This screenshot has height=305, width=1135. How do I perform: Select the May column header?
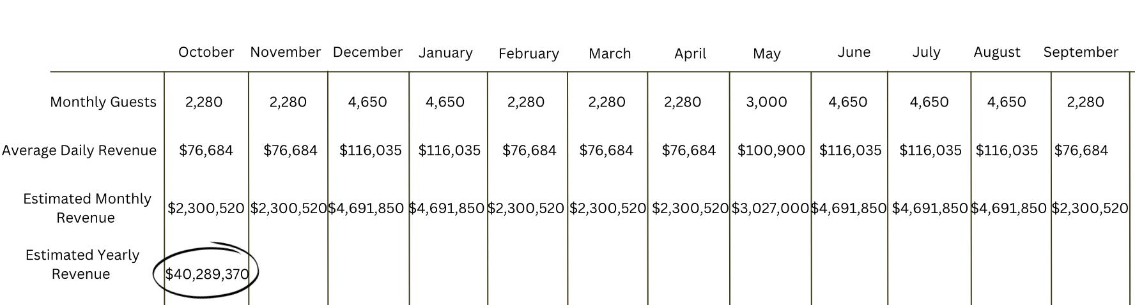pos(767,54)
